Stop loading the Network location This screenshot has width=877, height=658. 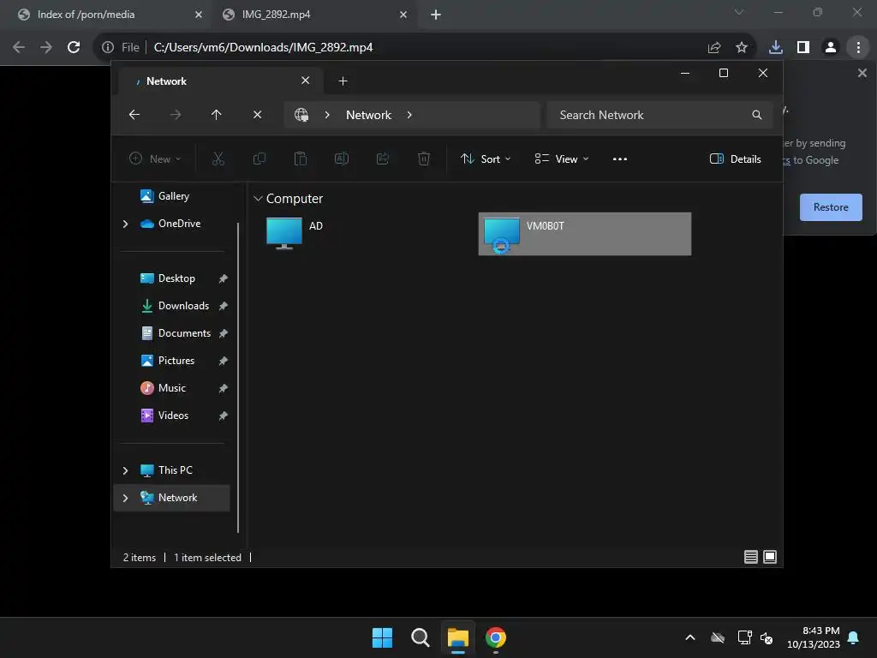pyautogui.click(x=257, y=115)
